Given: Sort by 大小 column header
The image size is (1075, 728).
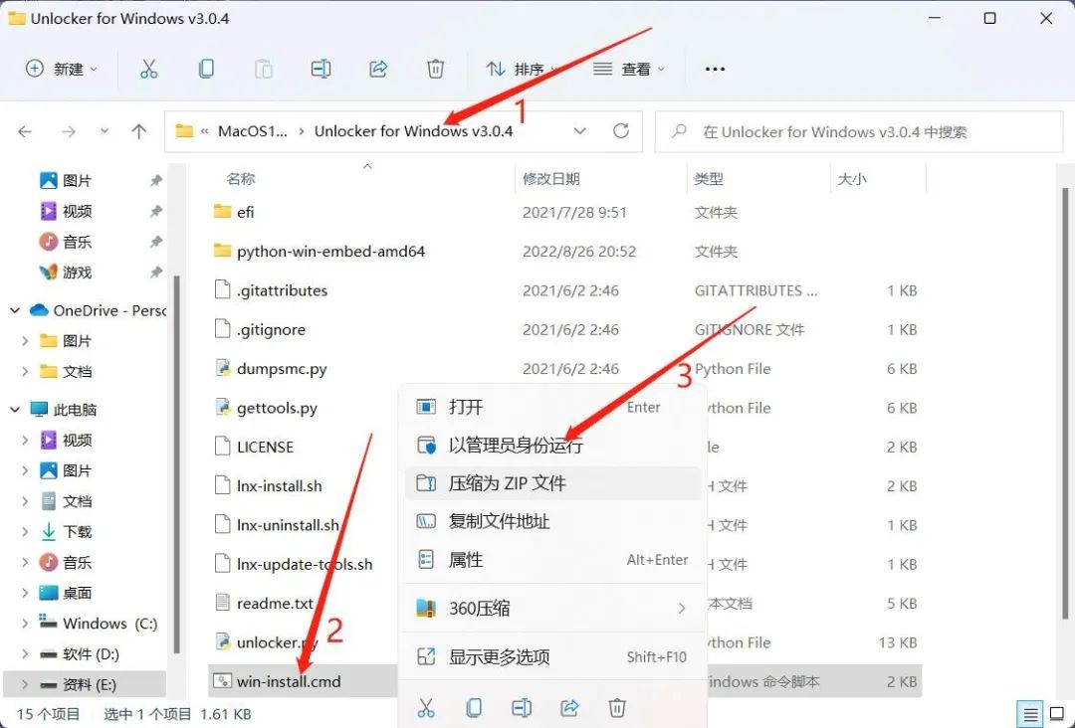Looking at the screenshot, I should click(852, 179).
